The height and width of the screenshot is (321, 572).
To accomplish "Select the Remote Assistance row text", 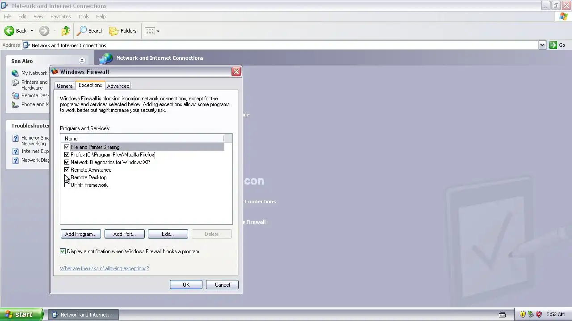I will pyautogui.click(x=91, y=170).
